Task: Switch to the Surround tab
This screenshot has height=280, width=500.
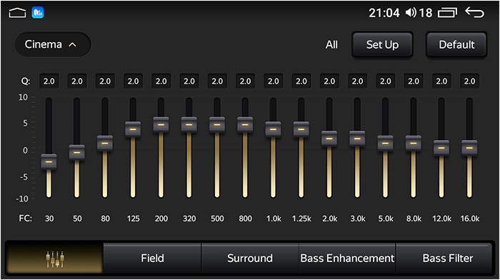Action: click(250, 259)
